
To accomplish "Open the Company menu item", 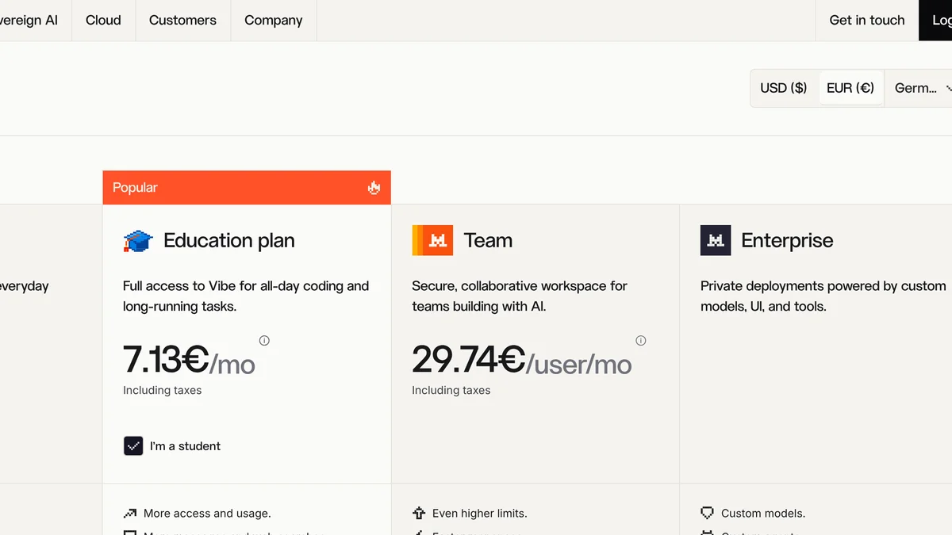I will click(274, 21).
